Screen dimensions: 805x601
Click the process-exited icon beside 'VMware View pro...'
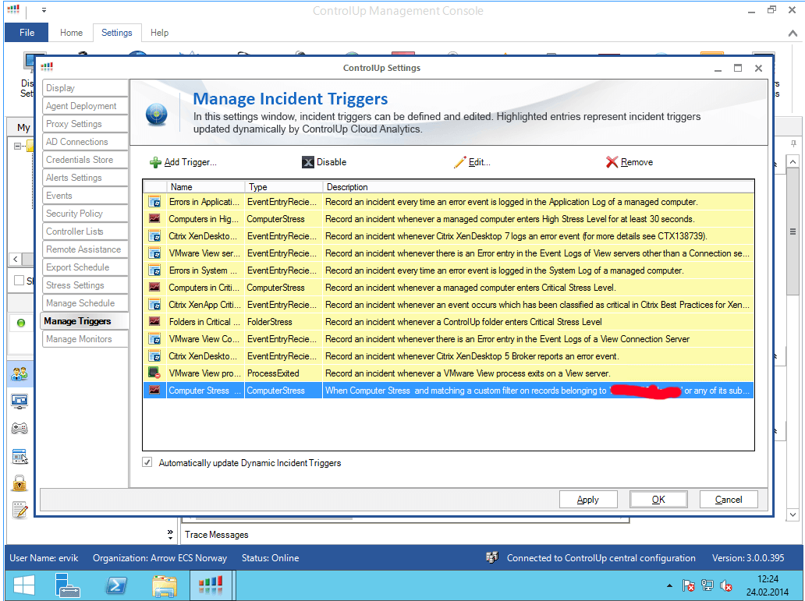(x=154, y=373)
